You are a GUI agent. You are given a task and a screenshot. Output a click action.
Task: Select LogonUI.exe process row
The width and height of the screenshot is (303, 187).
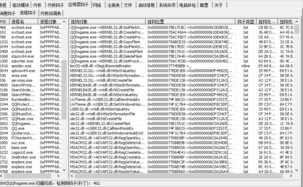coord(31,152)
